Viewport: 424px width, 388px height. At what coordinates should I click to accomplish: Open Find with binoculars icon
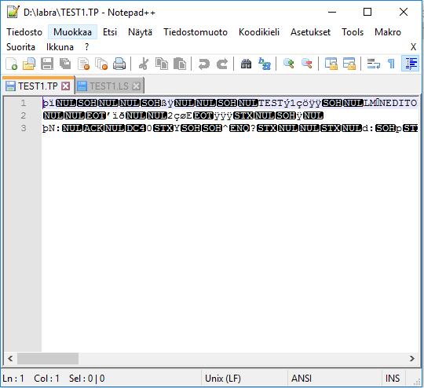[x=246, y=64]
